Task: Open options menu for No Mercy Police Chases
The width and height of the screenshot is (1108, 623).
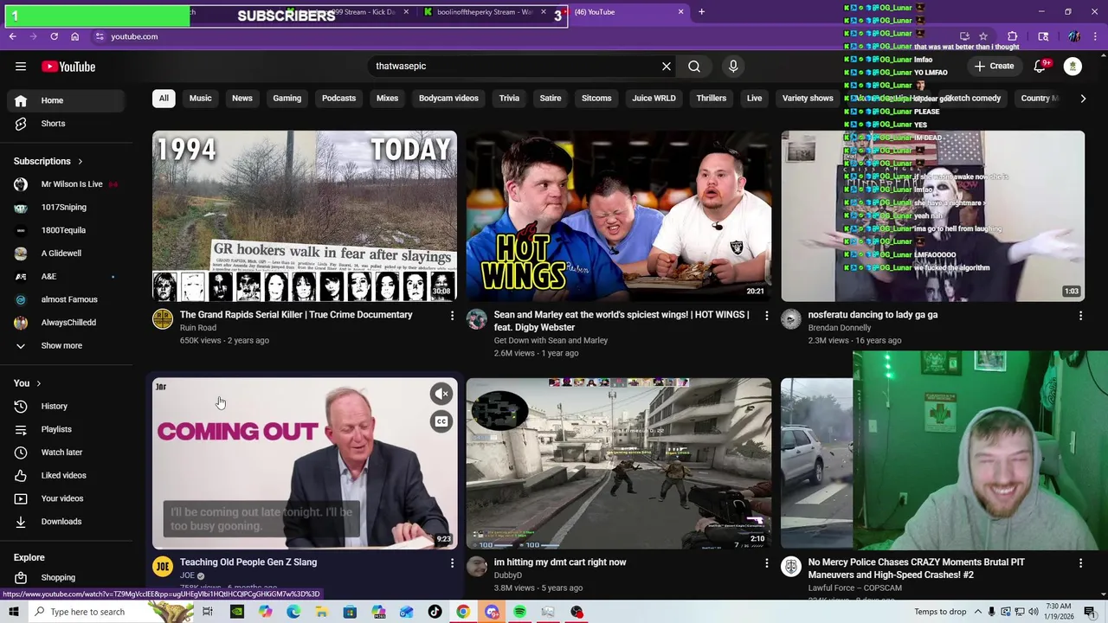Action: pos(1080,563)
